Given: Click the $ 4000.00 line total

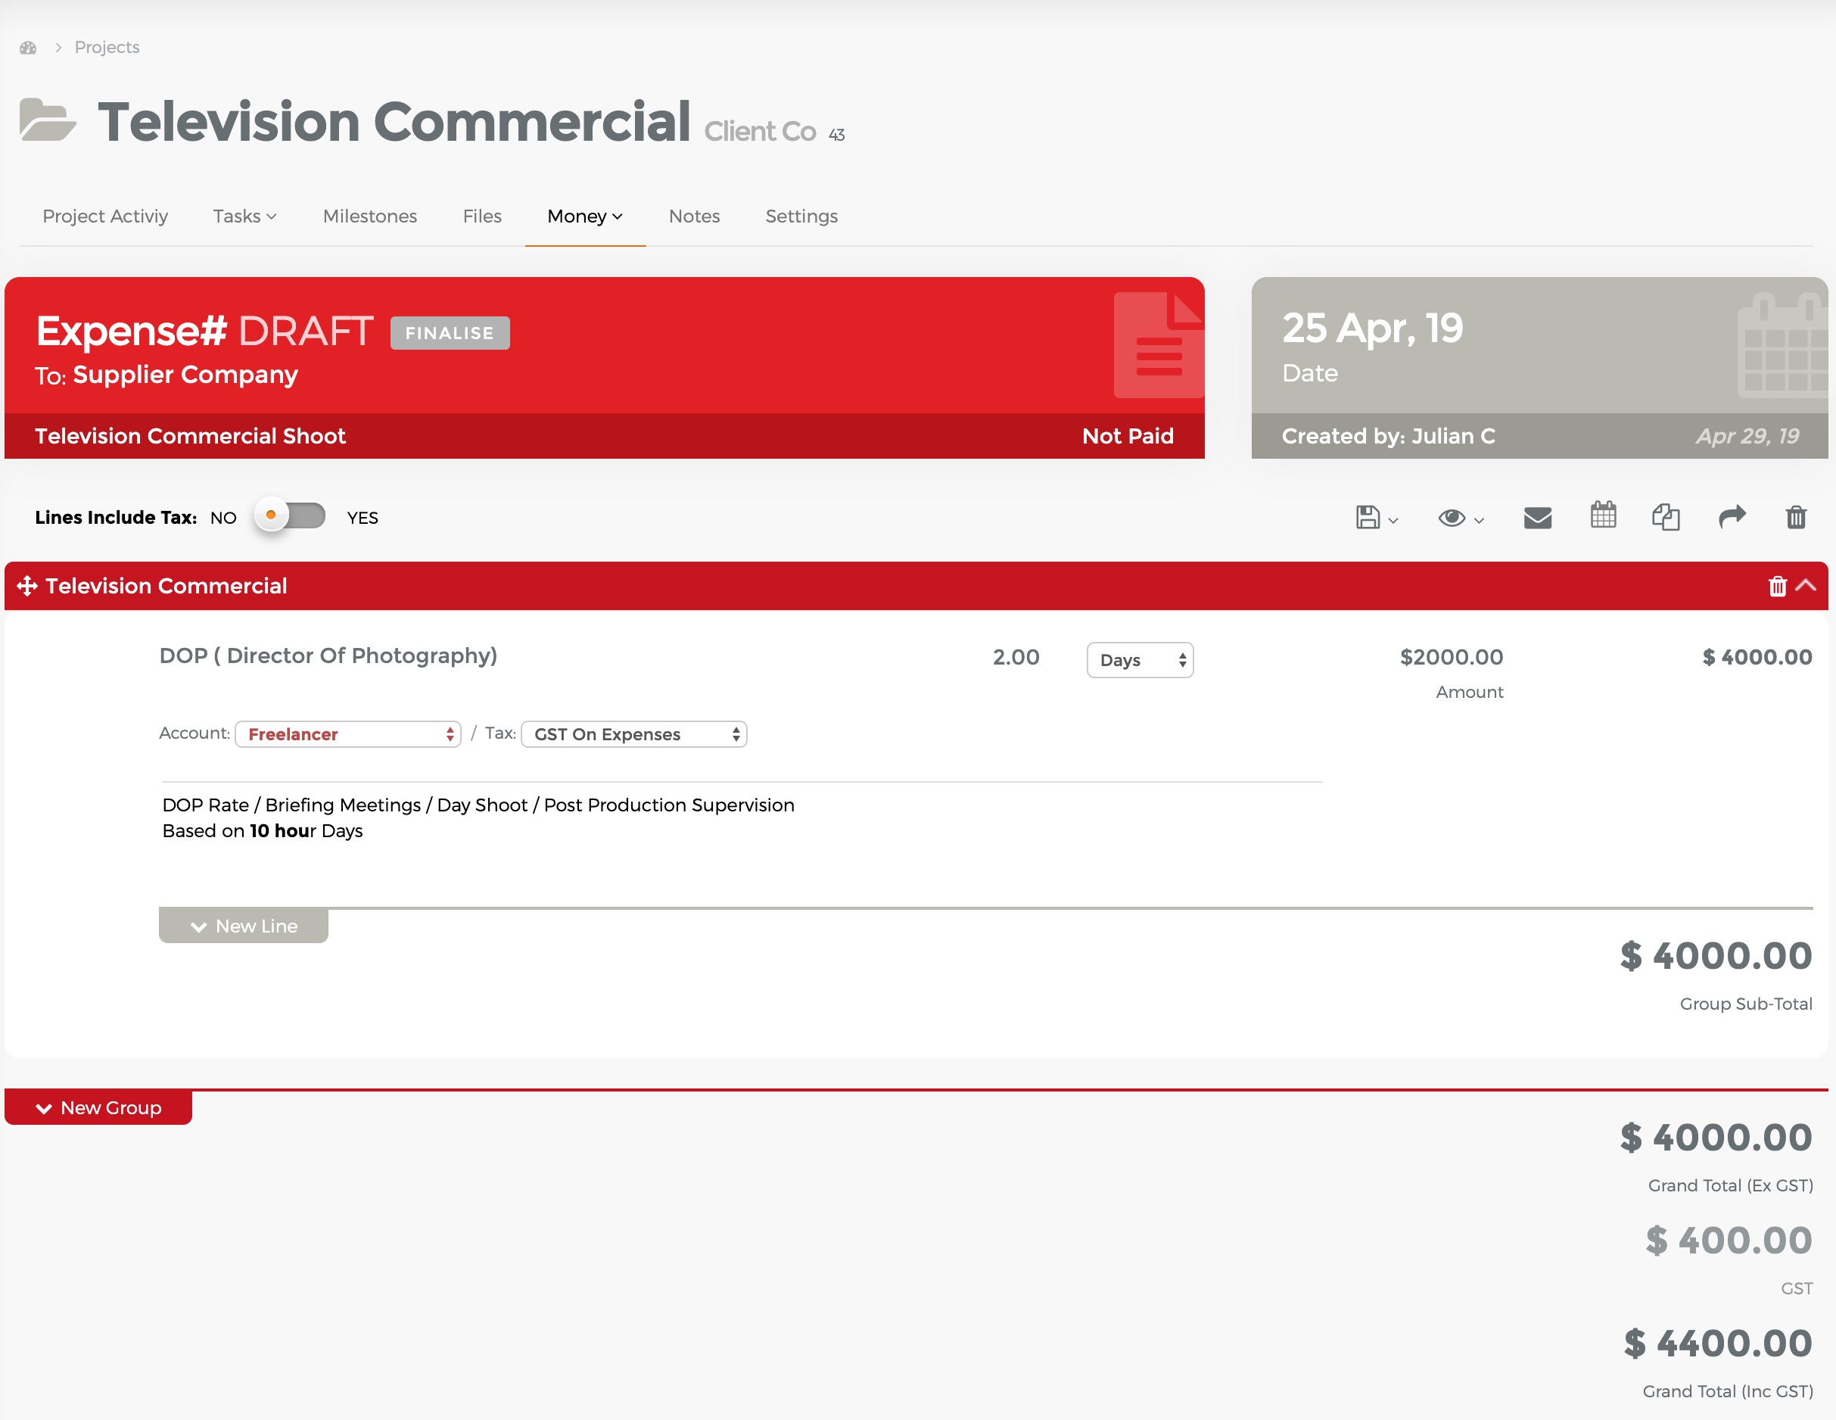Looking at the screenshot, I should click(x=1757, y=656).
